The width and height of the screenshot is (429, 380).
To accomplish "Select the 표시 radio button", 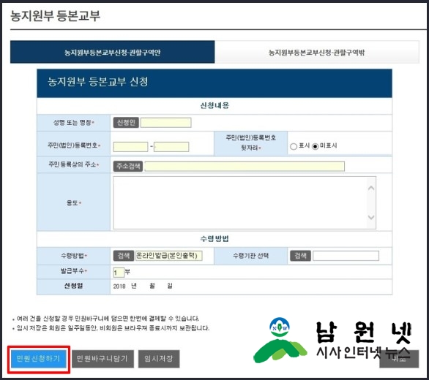I will 294,146.
